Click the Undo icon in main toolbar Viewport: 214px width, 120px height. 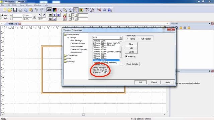(x=36, y=10)
